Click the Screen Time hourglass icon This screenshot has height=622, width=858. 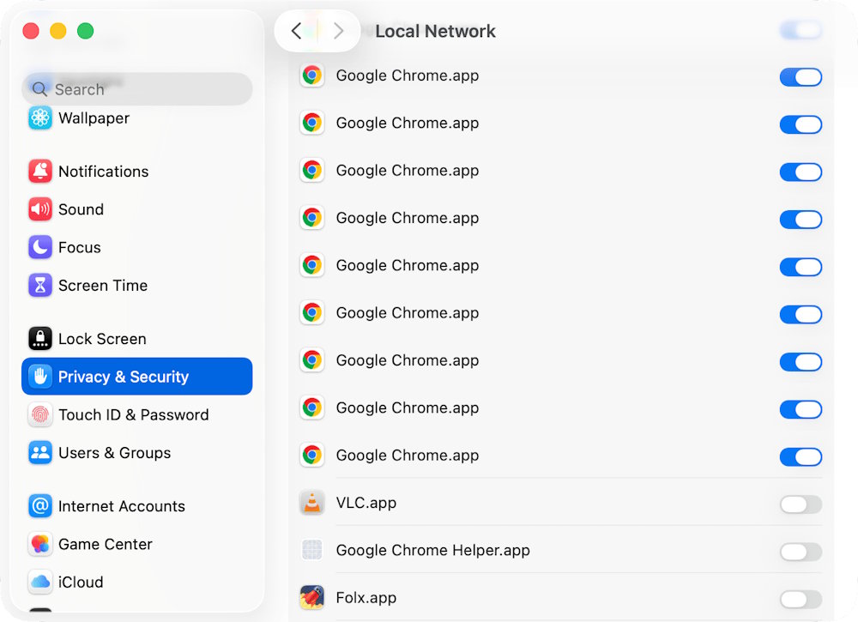point(39,286)
